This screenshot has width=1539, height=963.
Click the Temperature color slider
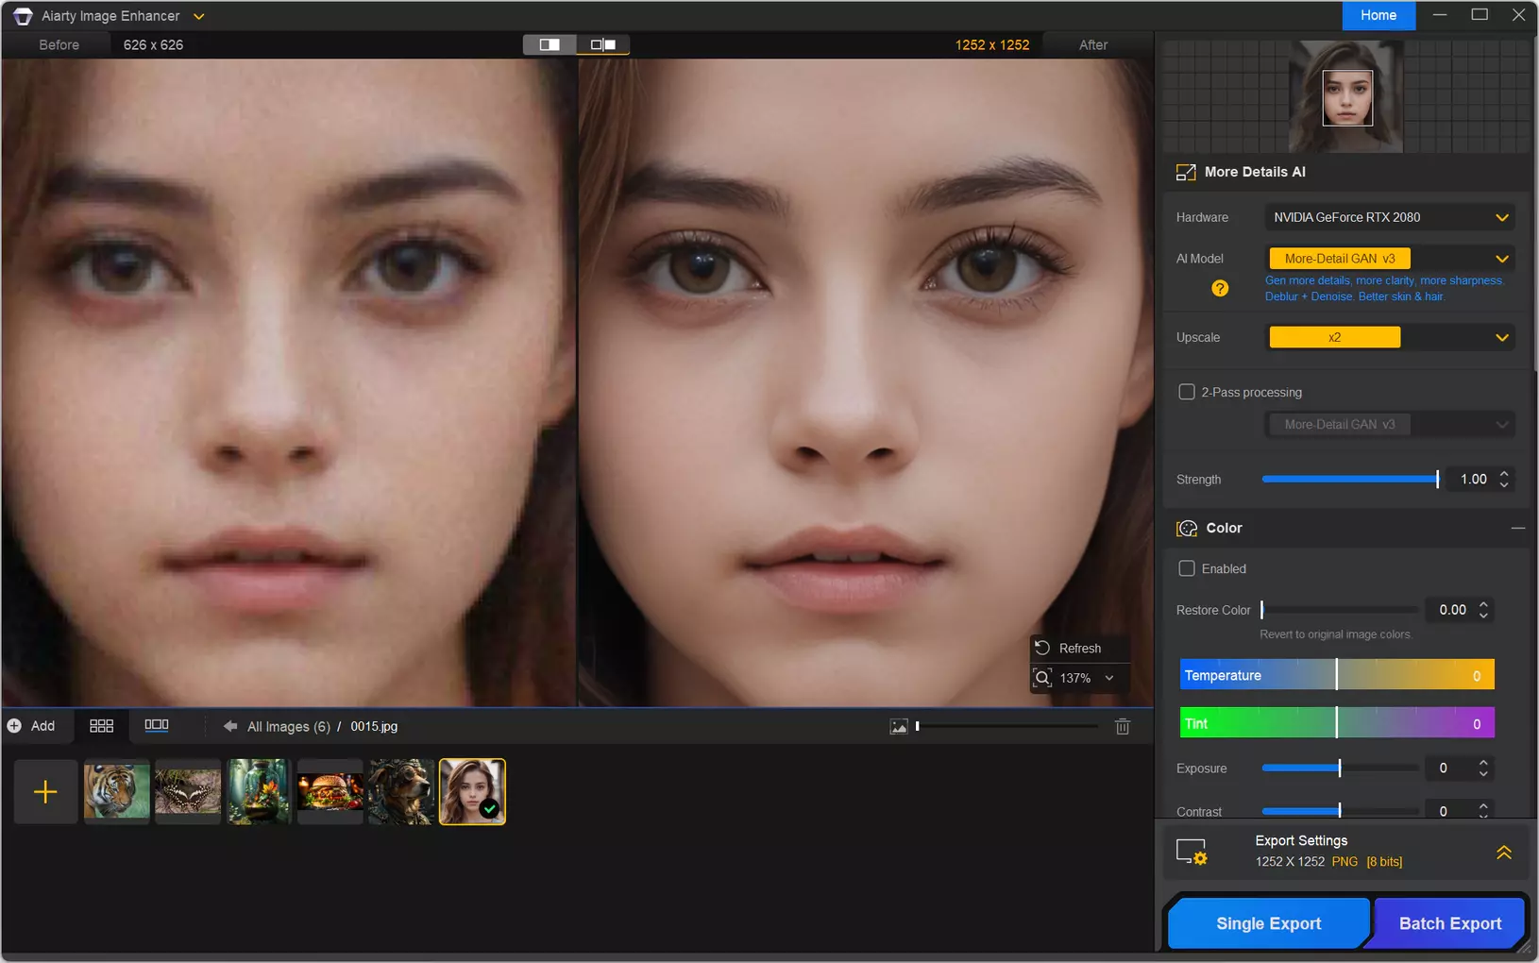point(1336,675)
